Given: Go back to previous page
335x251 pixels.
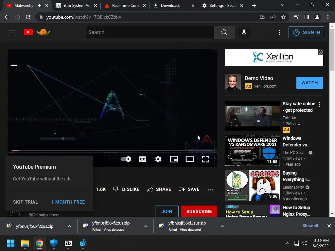Looking at the screenshot, I should click(x=7, y=17).
